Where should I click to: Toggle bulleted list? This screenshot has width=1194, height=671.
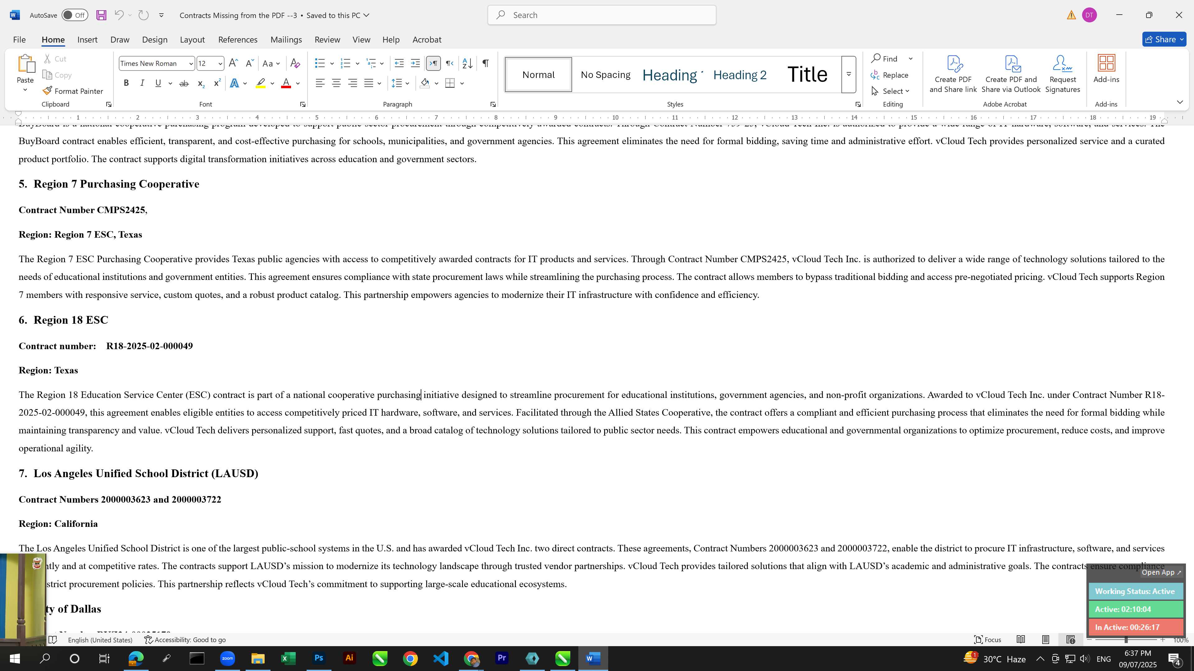(320, 63)
